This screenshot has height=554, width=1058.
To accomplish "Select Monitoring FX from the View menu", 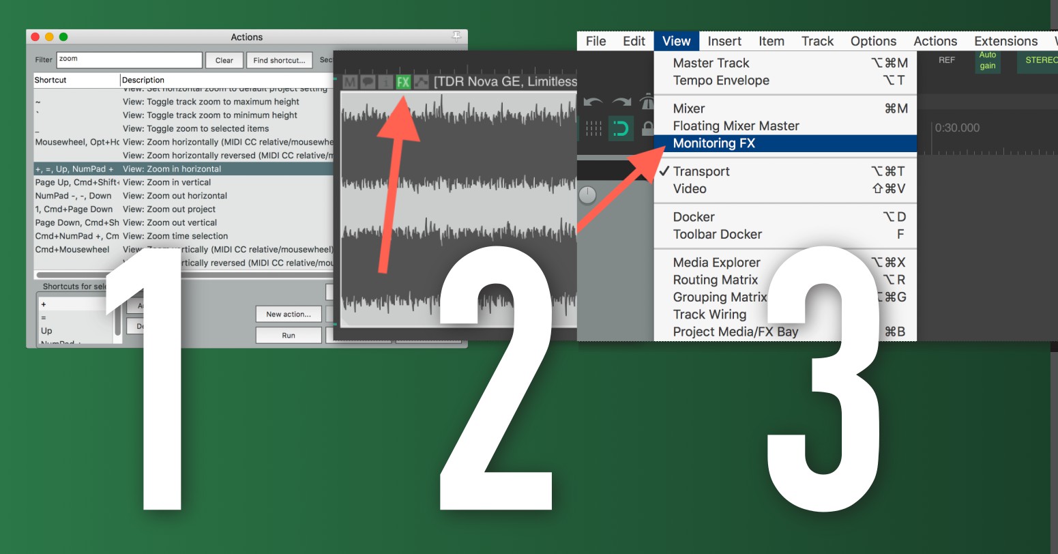I will 714,143.
